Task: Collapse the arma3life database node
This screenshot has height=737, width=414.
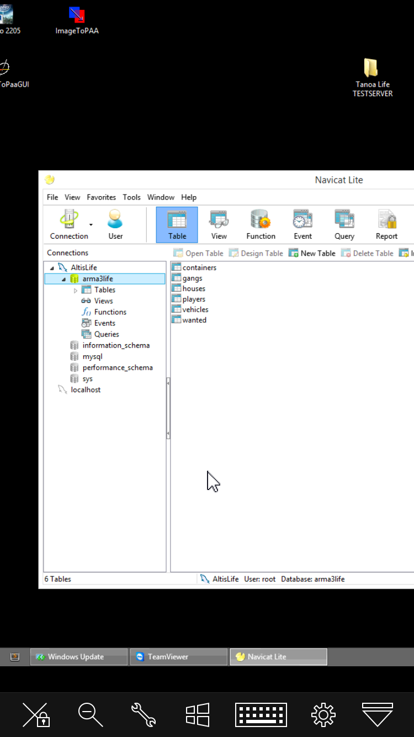Action: (x=64, y=279)
